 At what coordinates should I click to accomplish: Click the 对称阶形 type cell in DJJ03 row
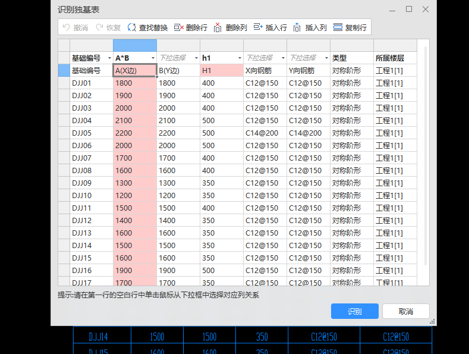(352, 108)
